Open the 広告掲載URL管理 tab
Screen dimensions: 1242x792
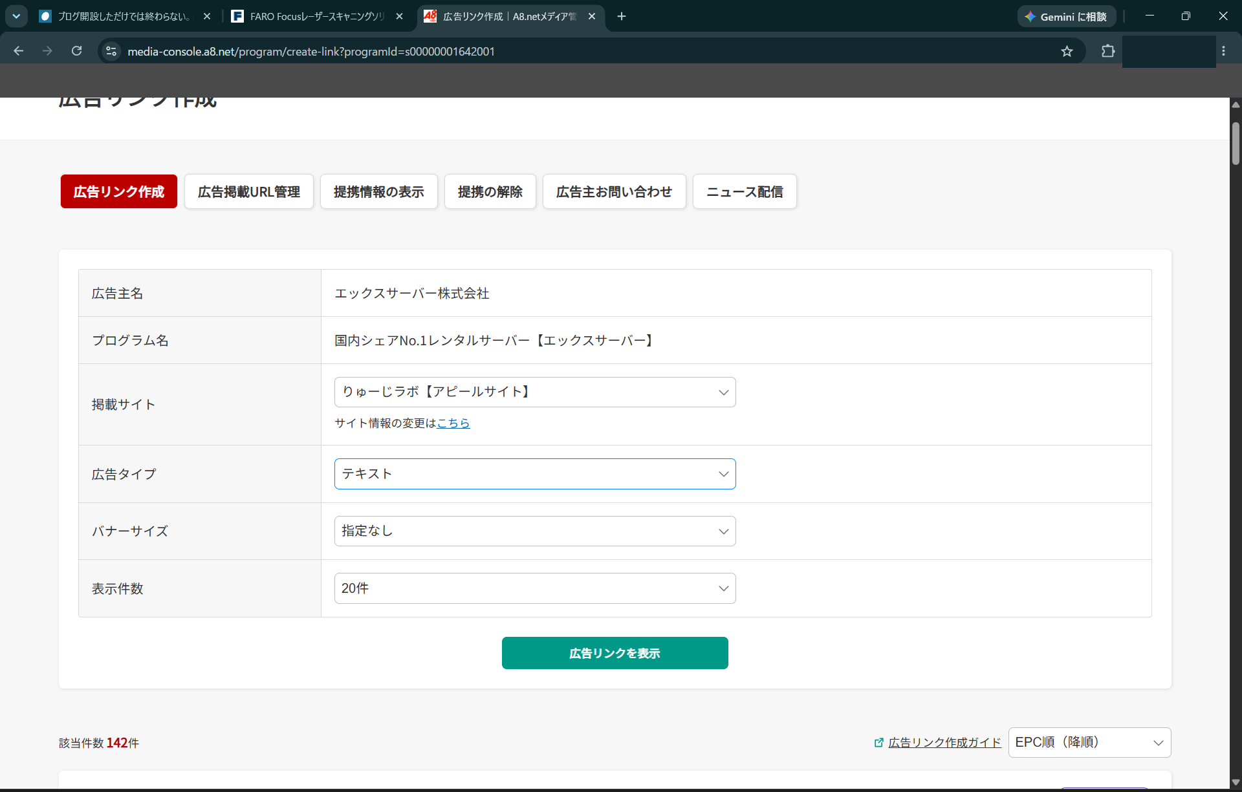249,191
